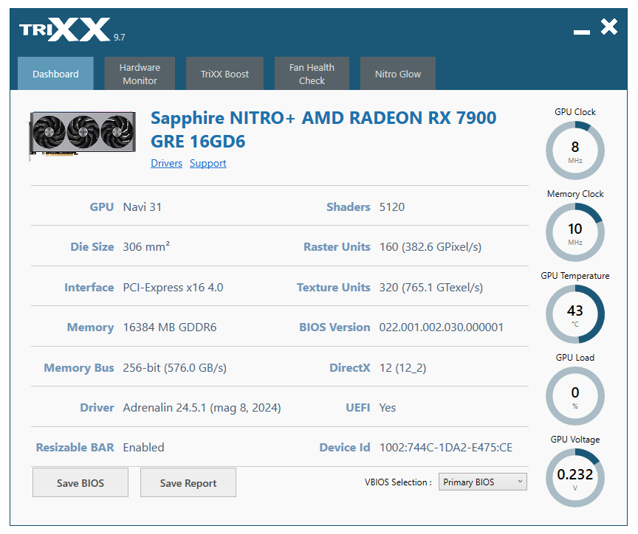Click the Device Id value 1002:744C-1DA2-E475:CE

click(x=445, y=448)
